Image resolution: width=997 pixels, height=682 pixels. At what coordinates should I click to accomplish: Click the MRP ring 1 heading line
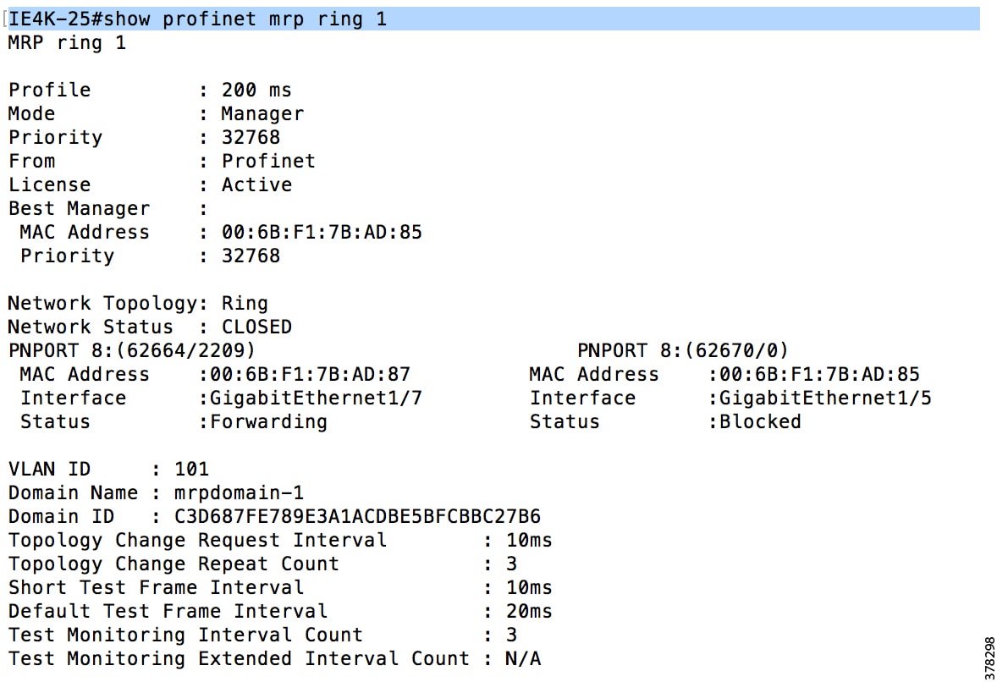68,43
